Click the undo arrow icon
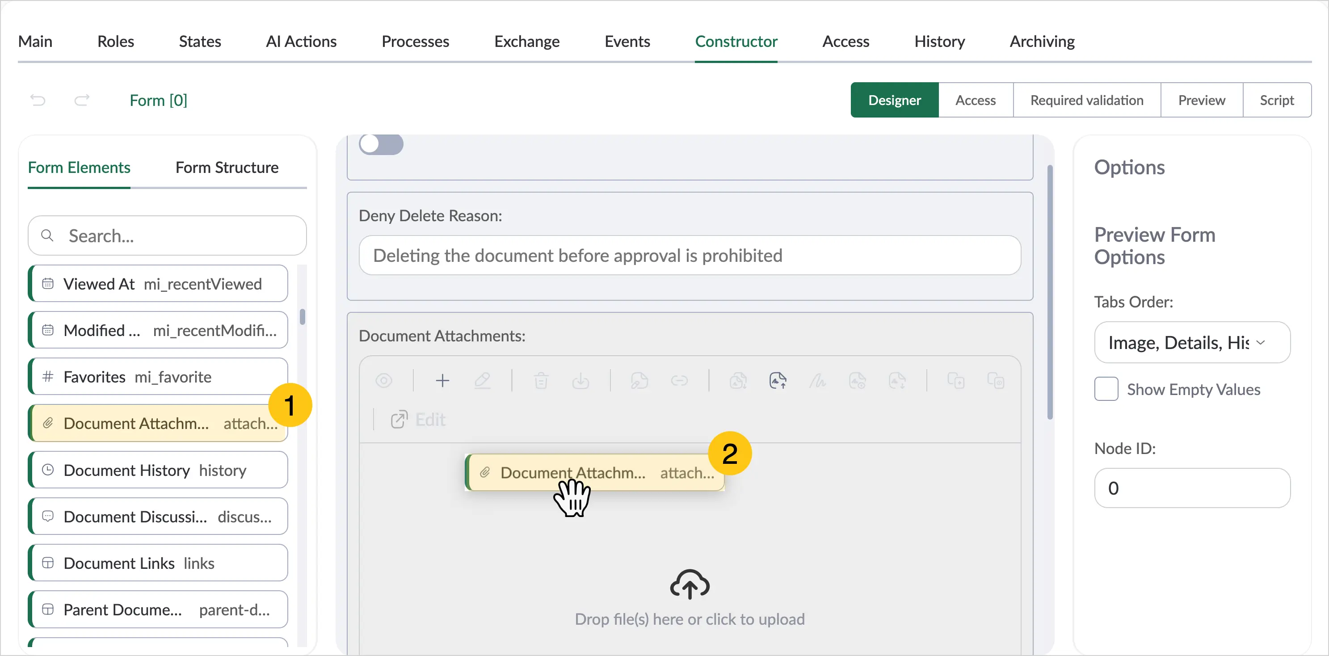 [38, 100]
